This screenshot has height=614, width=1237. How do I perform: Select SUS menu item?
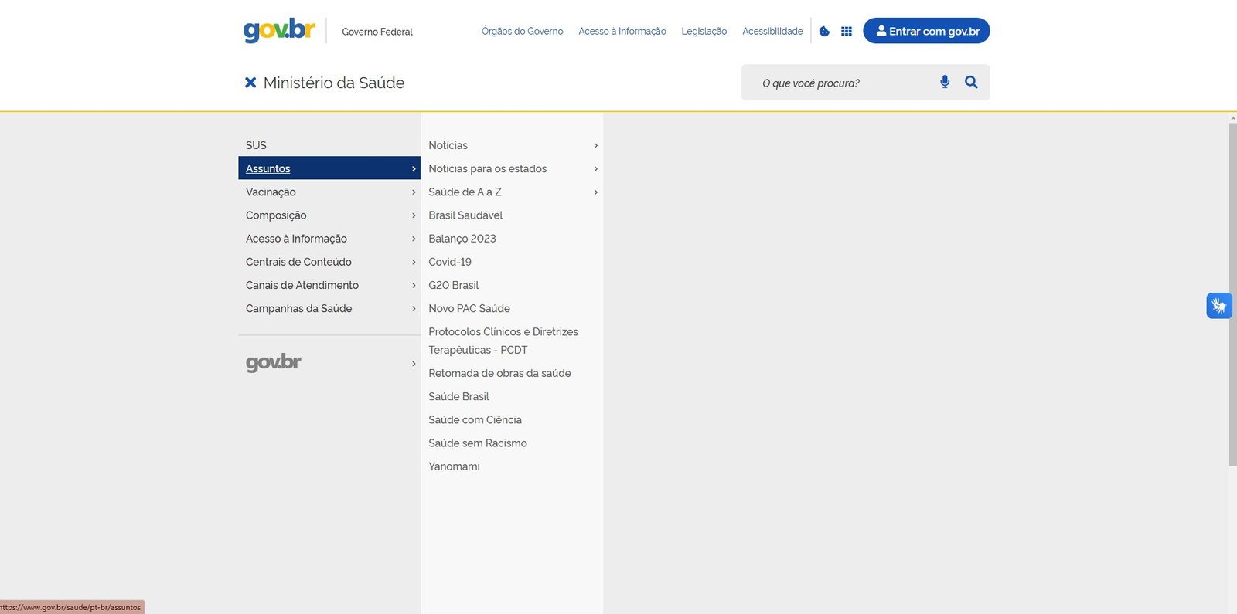click(329, 145)
